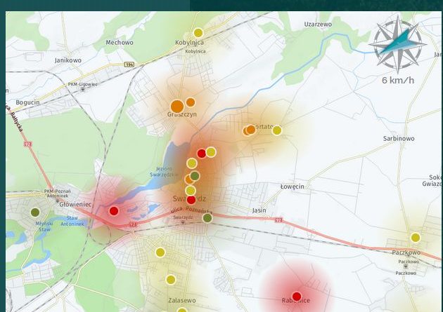Select the red sensor marker at Główieniec
Viewport: 443px width, 312px height.
tap(114, 210)
